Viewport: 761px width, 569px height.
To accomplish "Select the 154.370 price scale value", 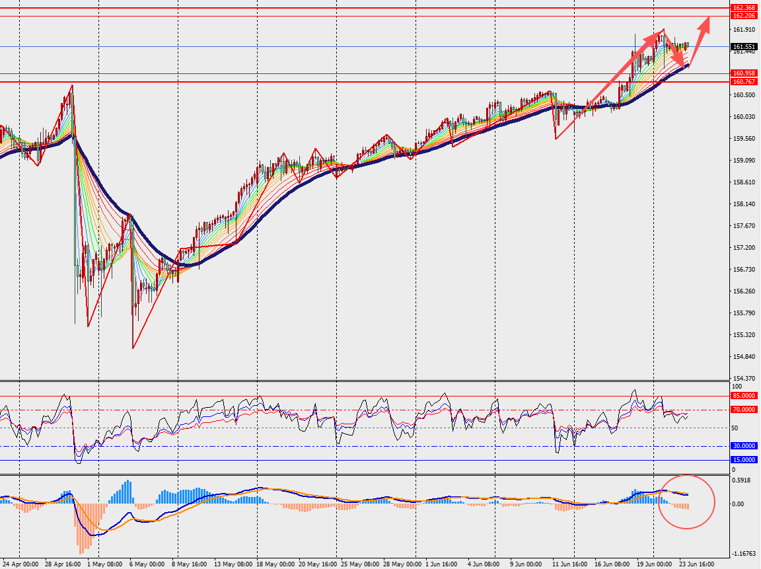I will [744, 378].
